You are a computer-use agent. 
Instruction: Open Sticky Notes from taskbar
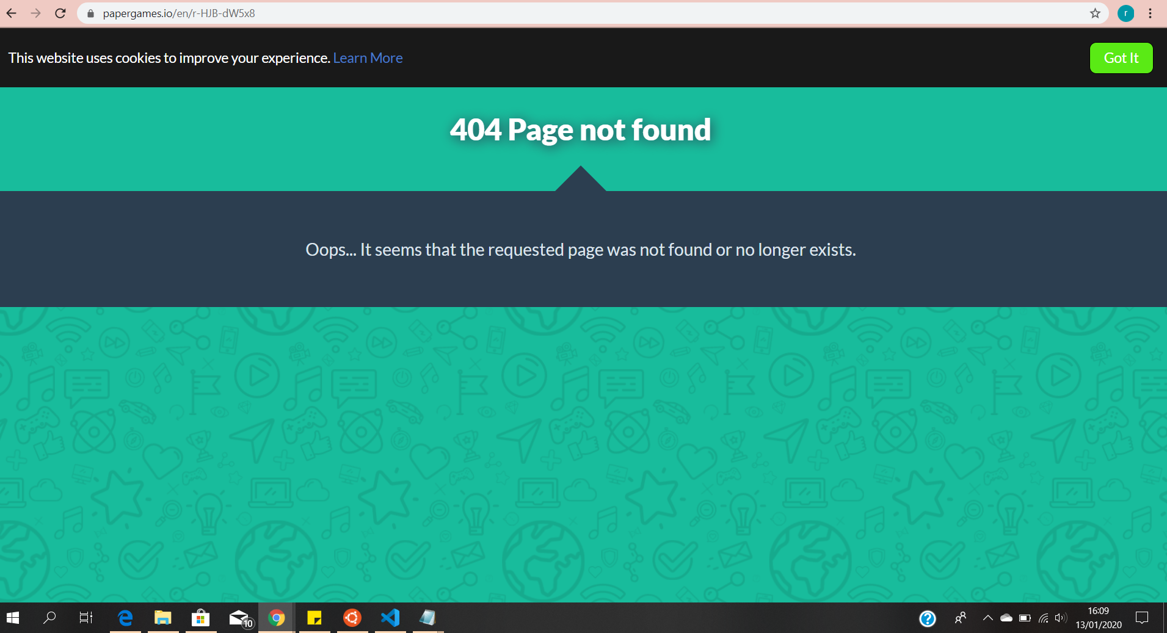tap(314, 618)
